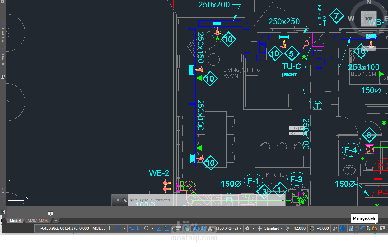Click the layer key overrides icon
Image resolution: width=388 pixels, height=247 pixels.
[351, 228]
